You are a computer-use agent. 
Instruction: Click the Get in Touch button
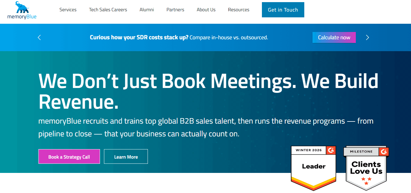pyautogui.click(x=283, y=10)
